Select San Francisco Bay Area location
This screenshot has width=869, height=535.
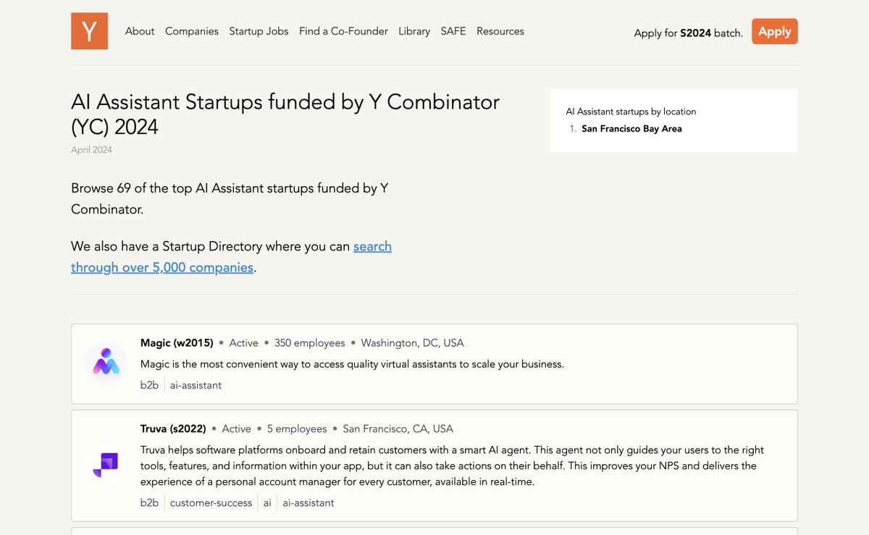[631, 129]
